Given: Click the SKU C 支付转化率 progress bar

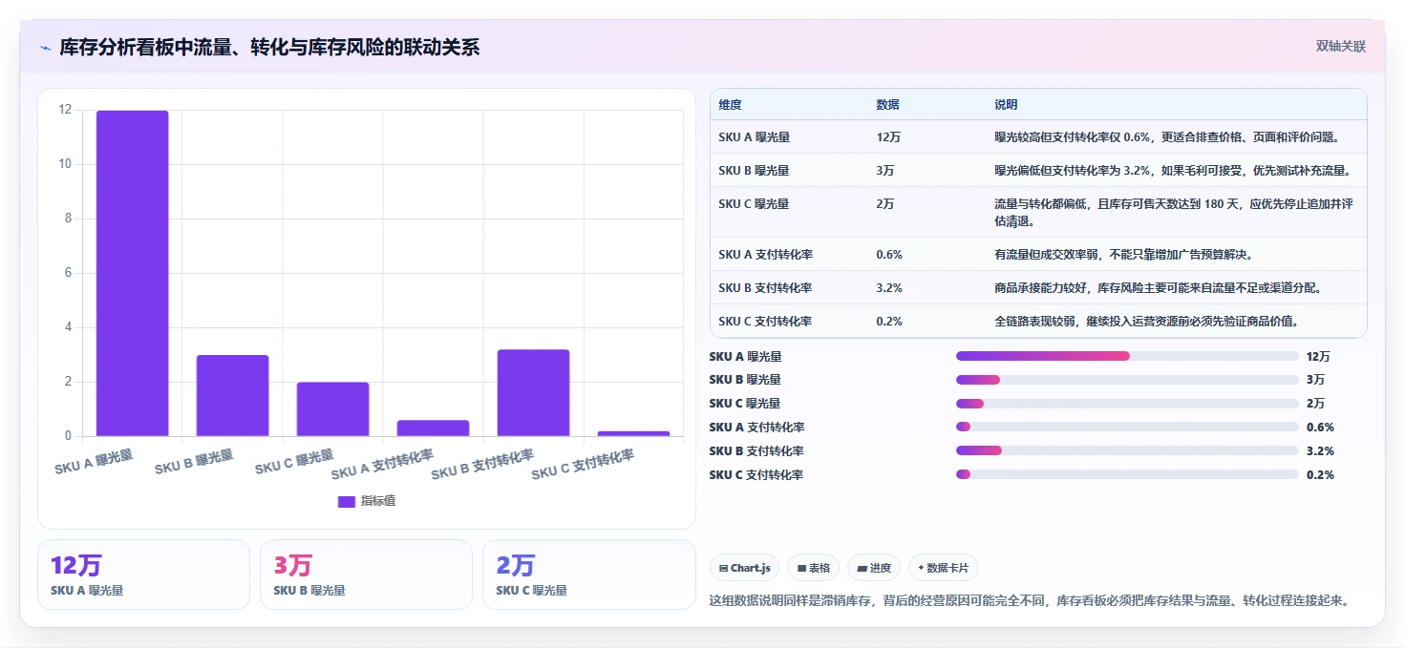Looking at the screenshot, I should coord(1127,474).
